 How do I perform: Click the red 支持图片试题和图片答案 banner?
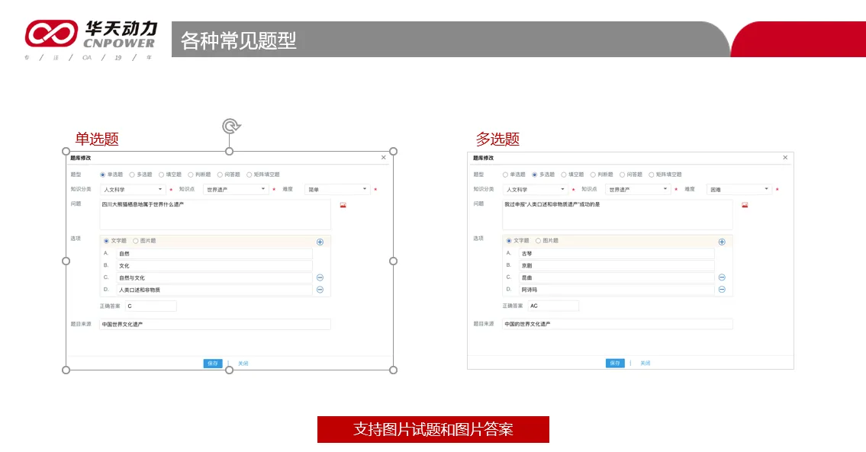pos(433,429)
